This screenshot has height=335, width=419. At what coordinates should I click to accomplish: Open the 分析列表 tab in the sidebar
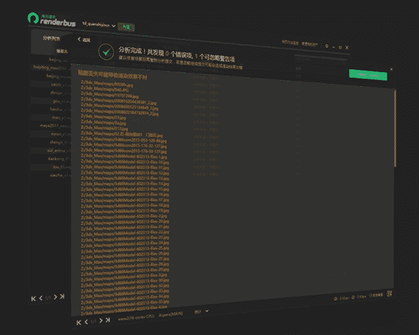pos(51,39)
